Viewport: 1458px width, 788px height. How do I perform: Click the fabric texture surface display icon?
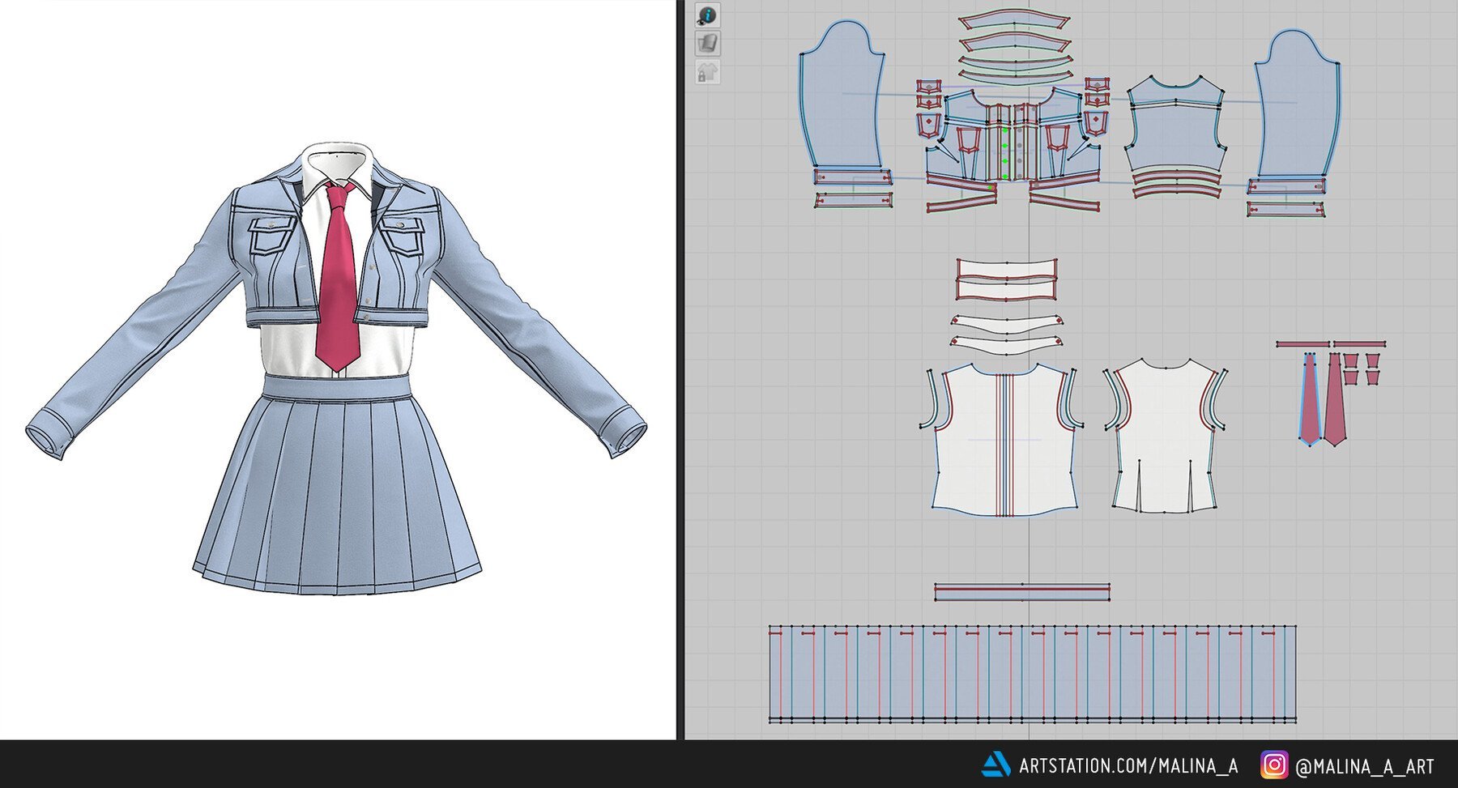707,44
